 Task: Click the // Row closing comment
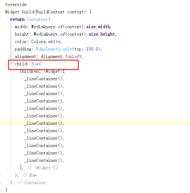(29, 175)
